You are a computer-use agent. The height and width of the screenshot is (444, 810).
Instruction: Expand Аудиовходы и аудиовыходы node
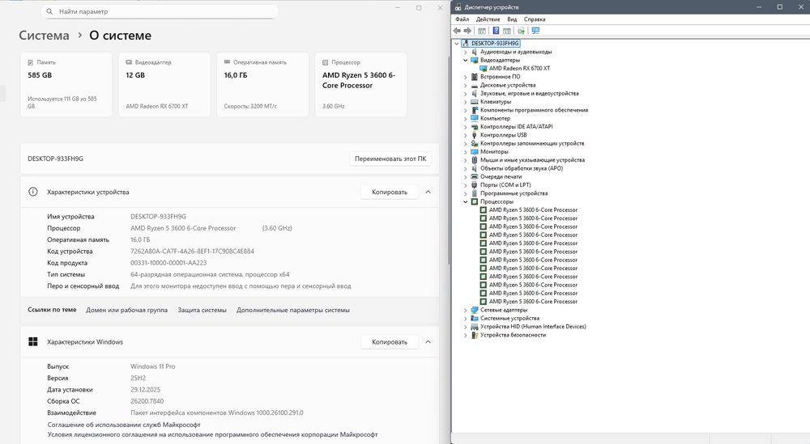pos(466,52)
